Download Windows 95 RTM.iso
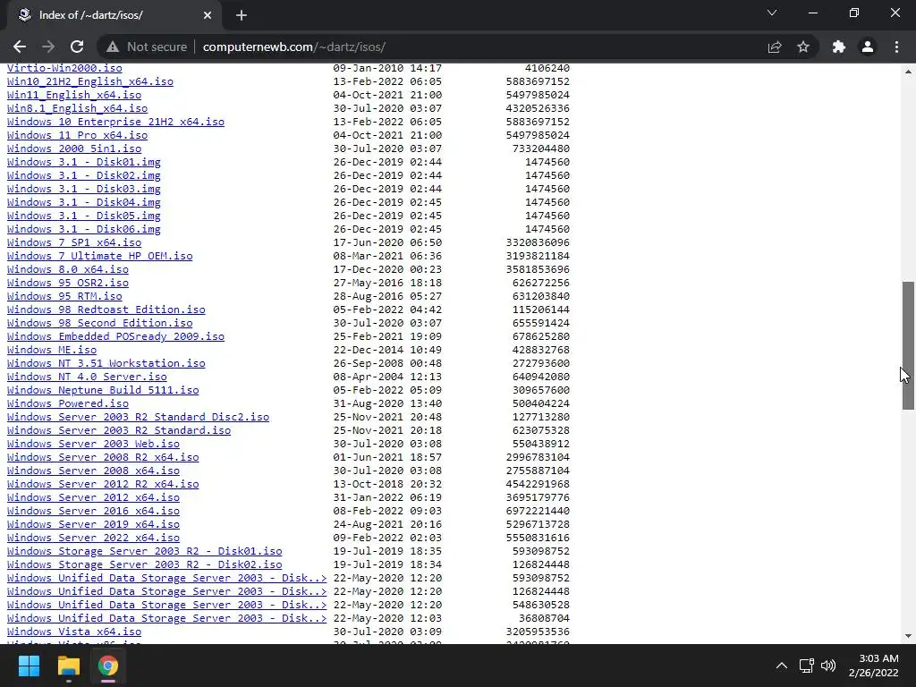 click(64, 297)
